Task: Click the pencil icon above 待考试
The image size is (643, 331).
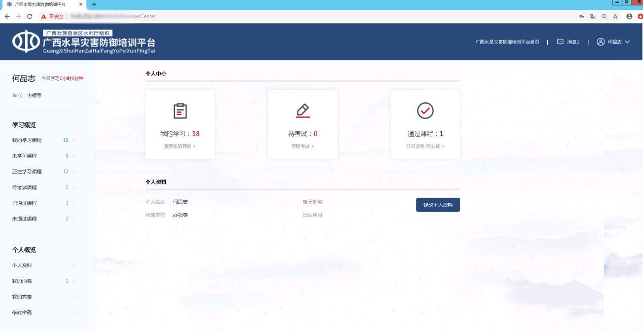Action: click(302, 111)
